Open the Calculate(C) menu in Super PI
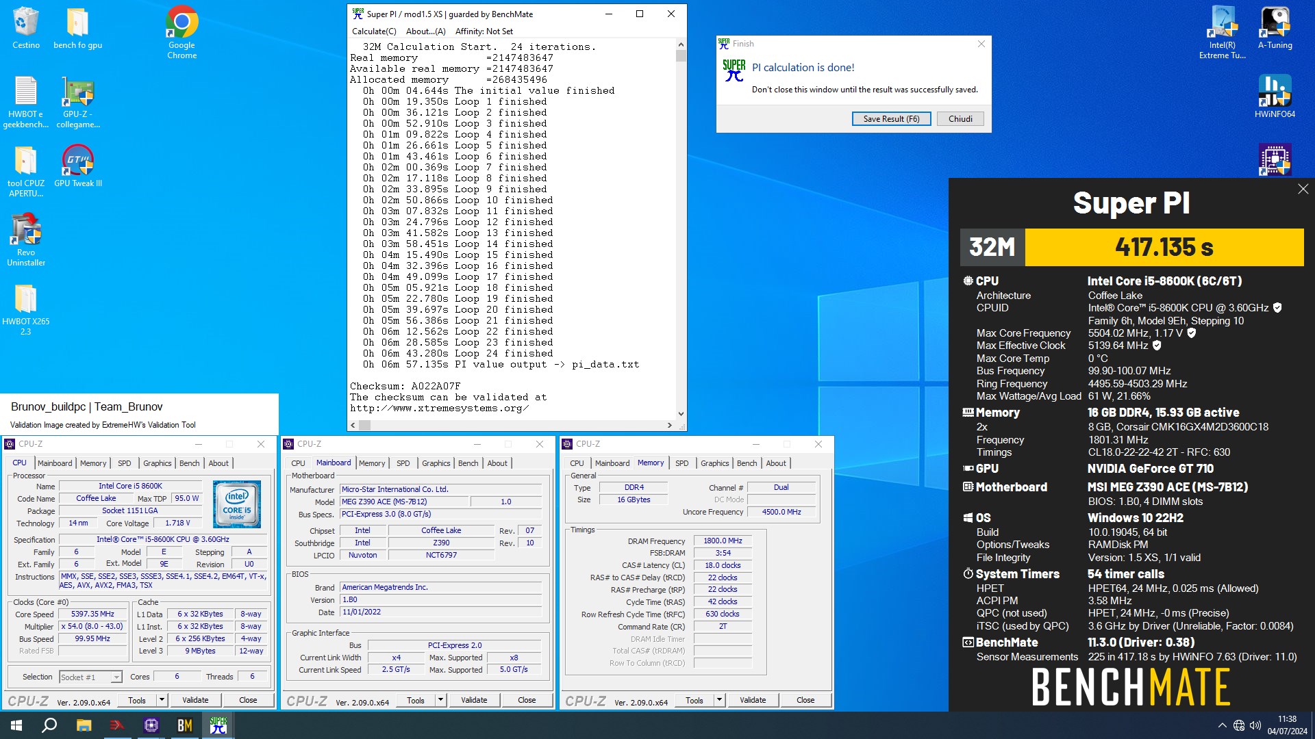 (x=374, y=31)
